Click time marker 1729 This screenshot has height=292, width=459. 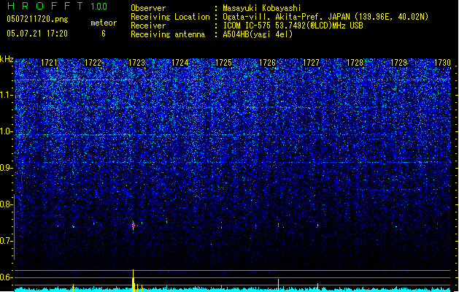tap(398, 63)
